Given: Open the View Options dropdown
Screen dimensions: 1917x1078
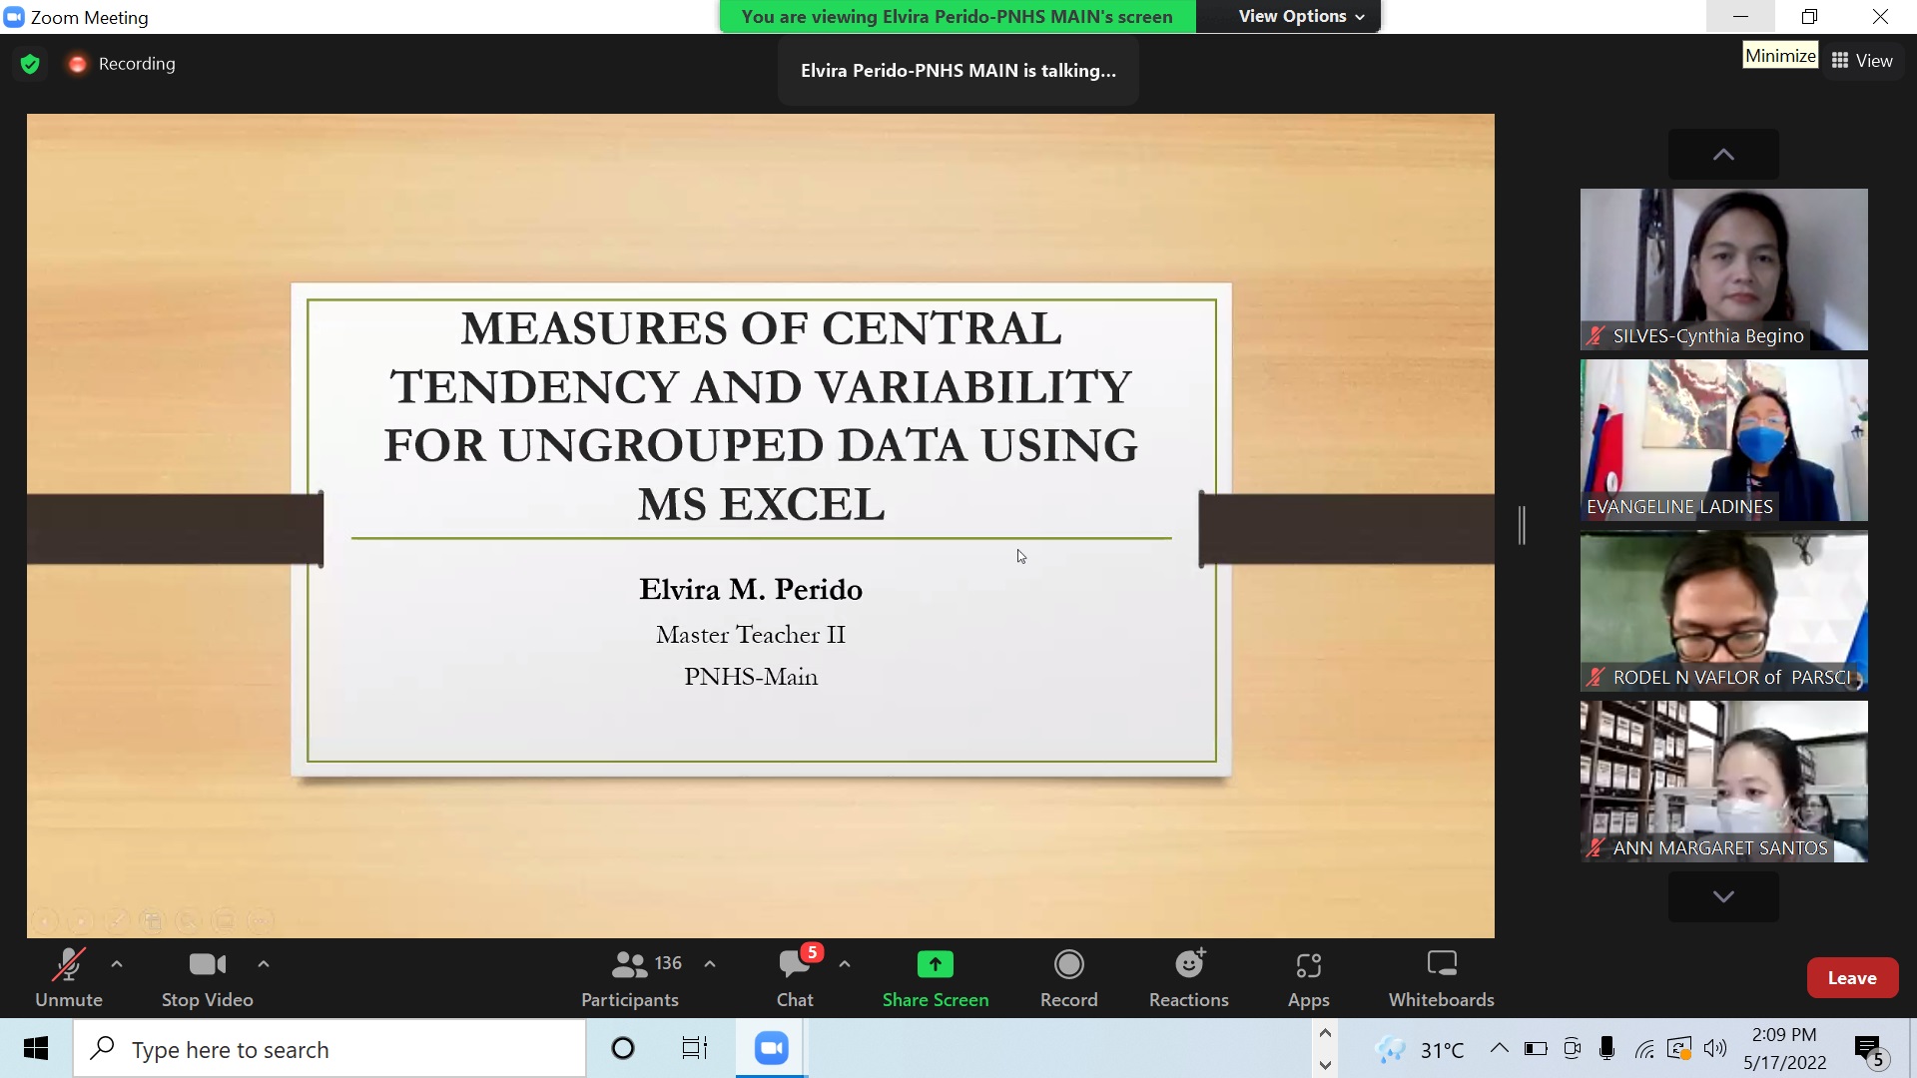Looking at the screenshot, I should [1300, 16].
